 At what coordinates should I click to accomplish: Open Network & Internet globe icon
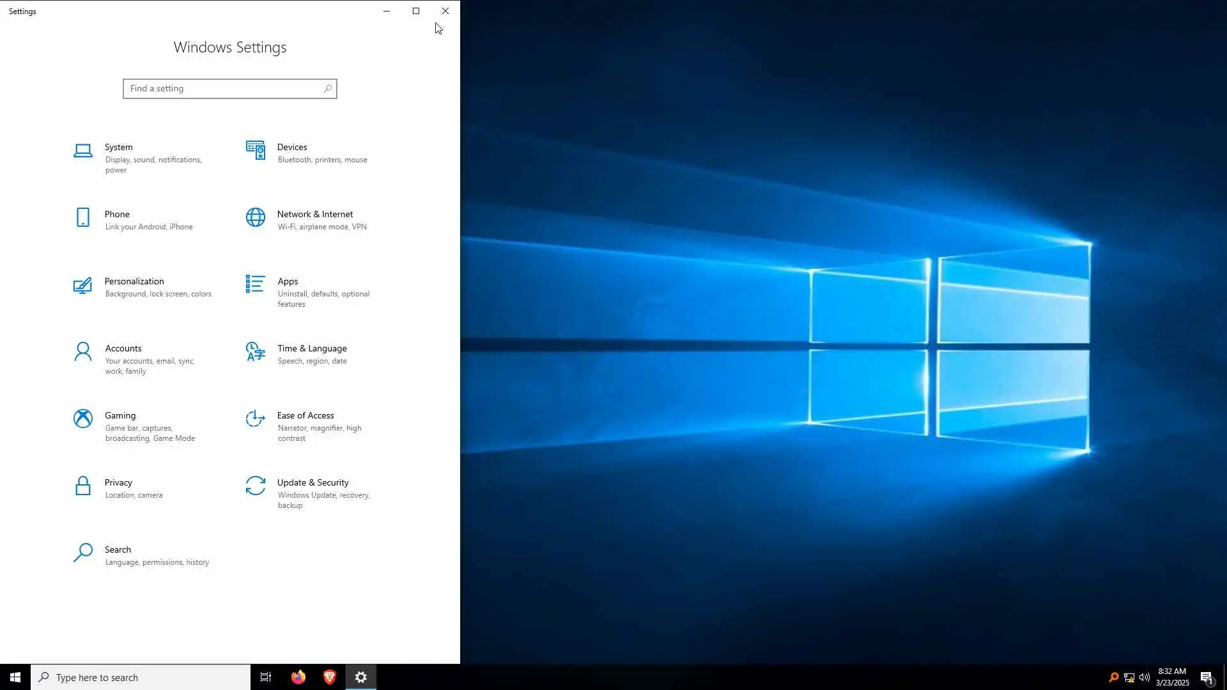[255, 218]
